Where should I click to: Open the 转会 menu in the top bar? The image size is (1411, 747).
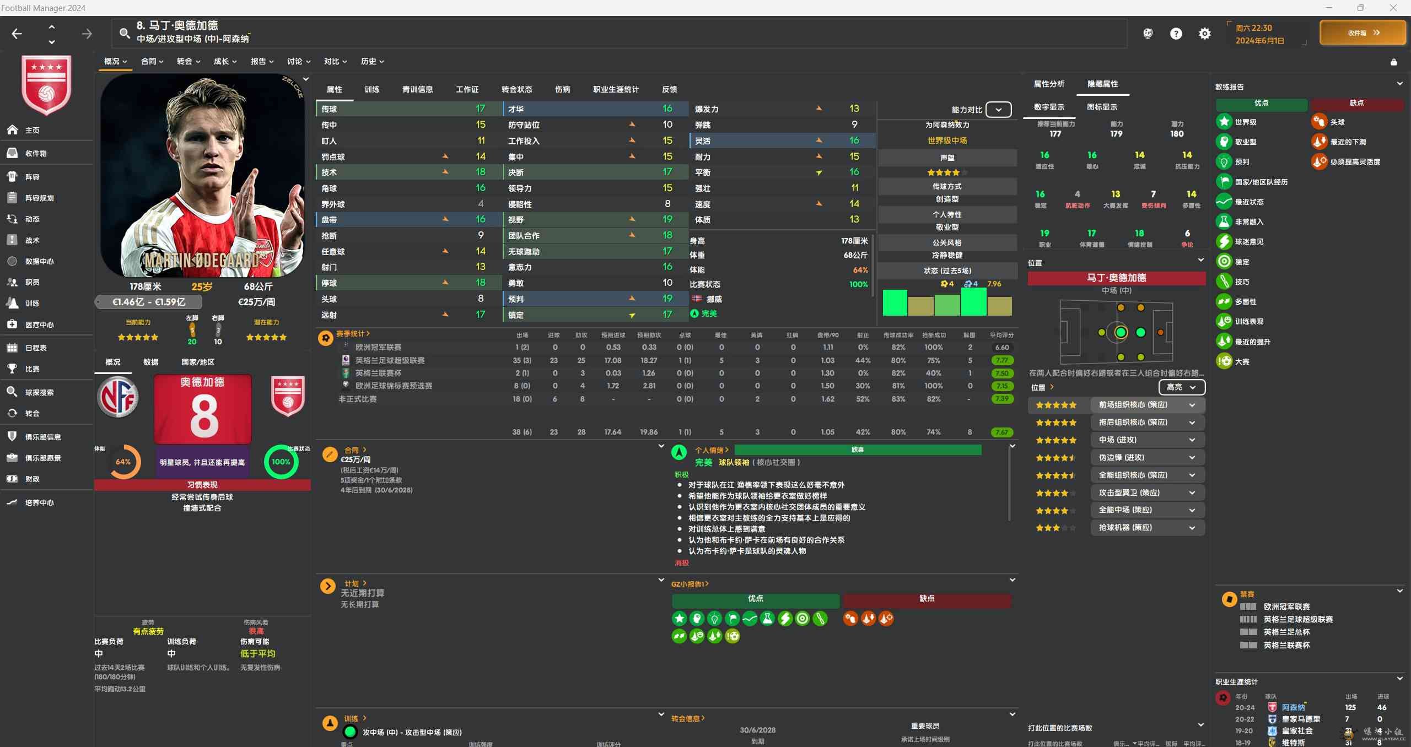coord(188,61)
